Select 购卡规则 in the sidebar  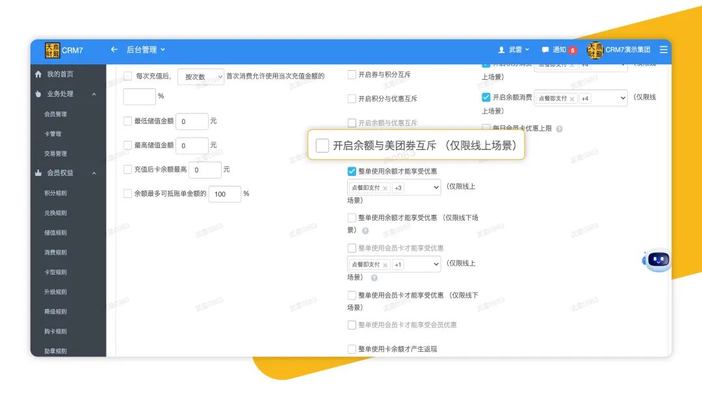pos(55,331)
